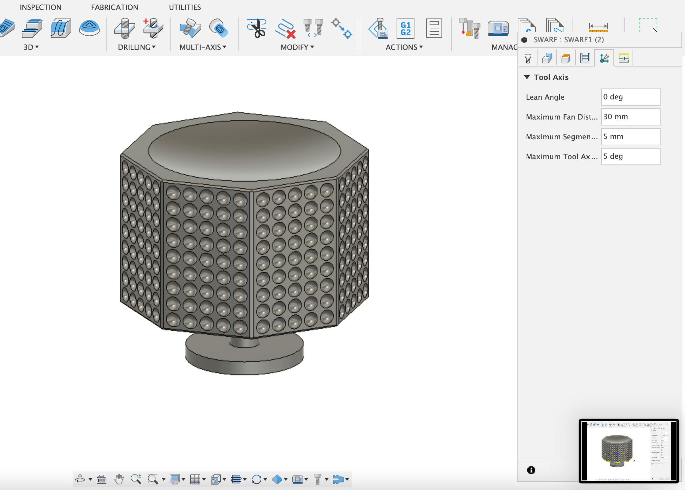Choose the pocket clearing layered icon
The height and width of the screenshot is (490, 685).
click(32, 28)
